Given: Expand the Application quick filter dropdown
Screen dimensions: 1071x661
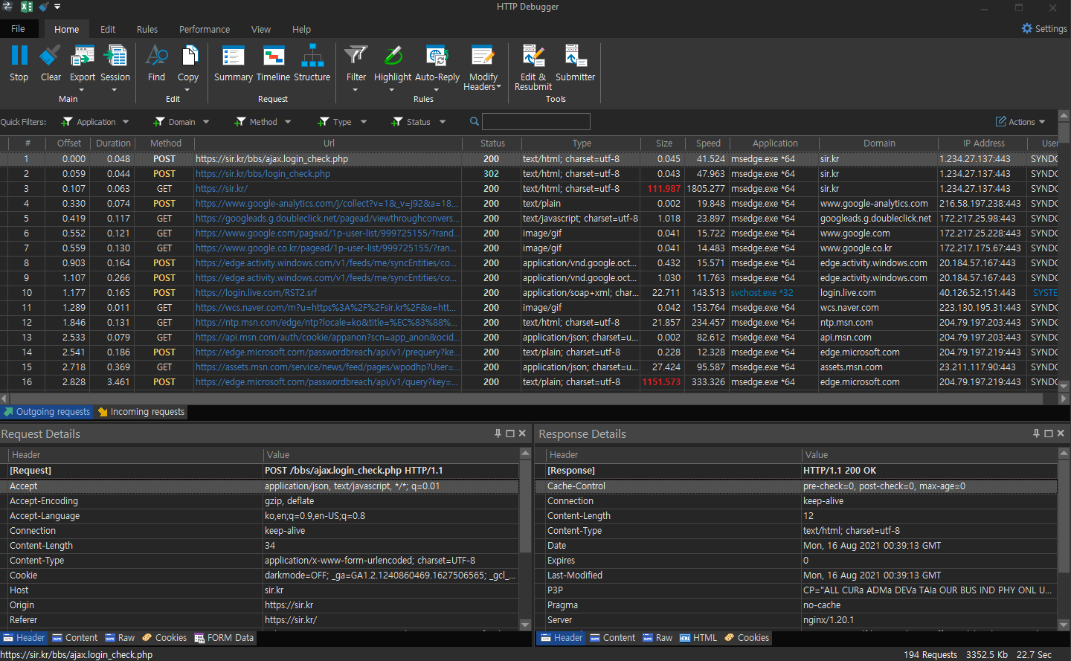Looking at the screenshot, I should [x=126, y=122].
